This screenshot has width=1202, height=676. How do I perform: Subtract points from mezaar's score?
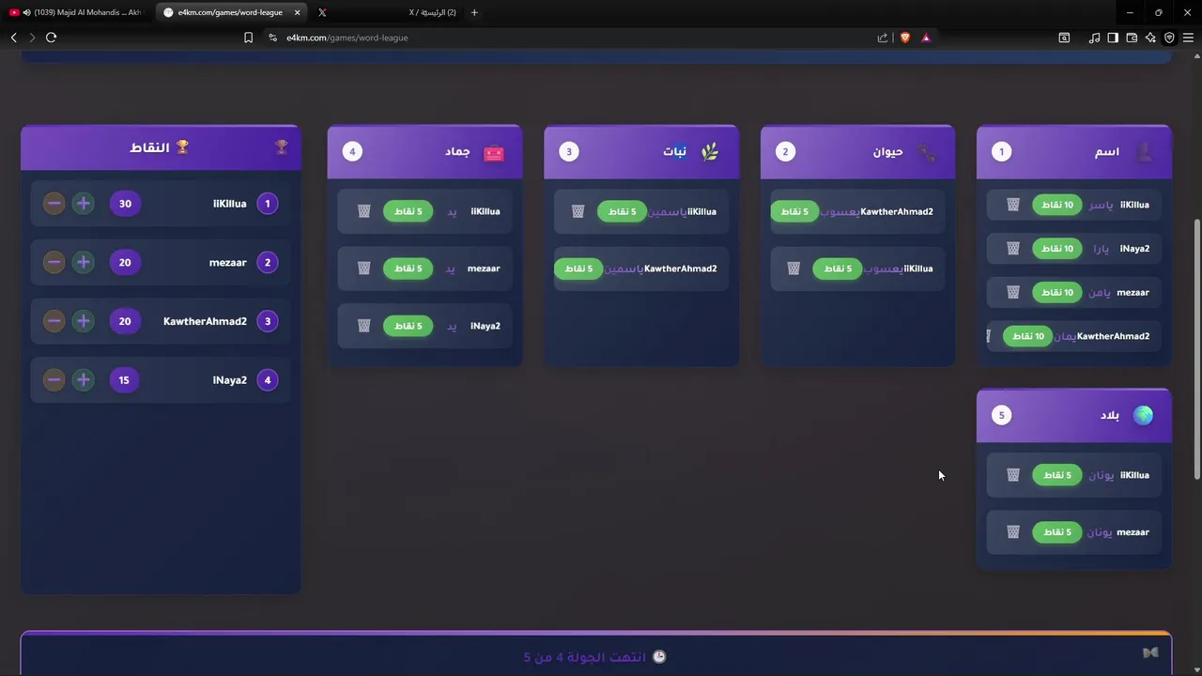54,263
